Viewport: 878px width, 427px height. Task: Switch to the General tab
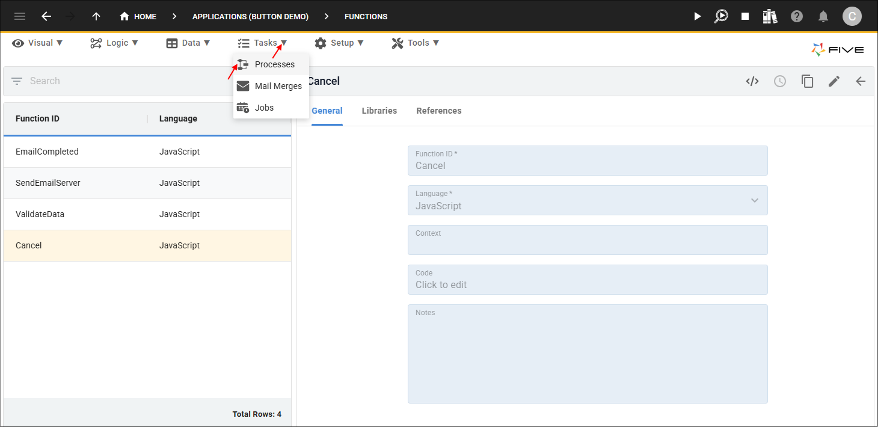point(327,111)
